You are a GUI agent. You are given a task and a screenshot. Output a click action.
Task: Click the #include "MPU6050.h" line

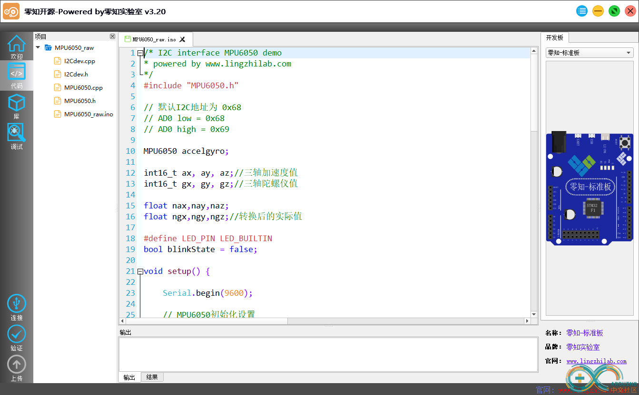click(191, 85)
